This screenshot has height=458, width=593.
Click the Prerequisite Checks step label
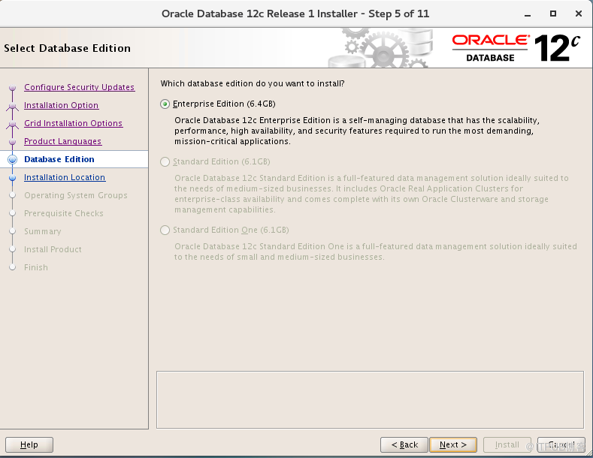[x=64, y=213]
